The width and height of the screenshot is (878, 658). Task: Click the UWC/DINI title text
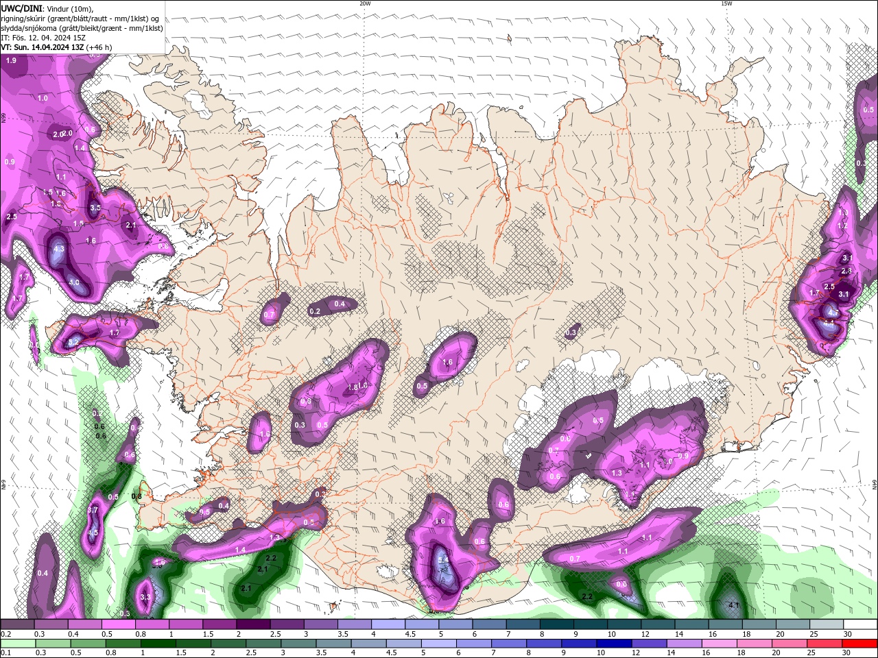click(x=21, y=8)
